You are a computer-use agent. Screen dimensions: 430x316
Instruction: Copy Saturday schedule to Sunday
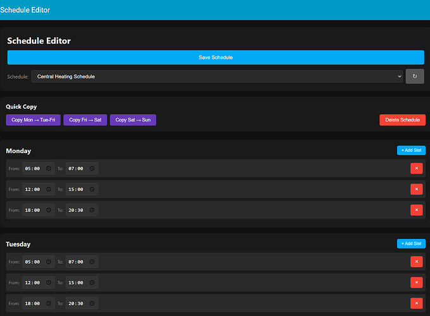click(133, 120)
